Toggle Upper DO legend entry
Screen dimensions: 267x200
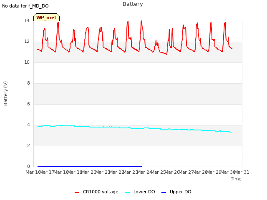click(x=176, y=192)
